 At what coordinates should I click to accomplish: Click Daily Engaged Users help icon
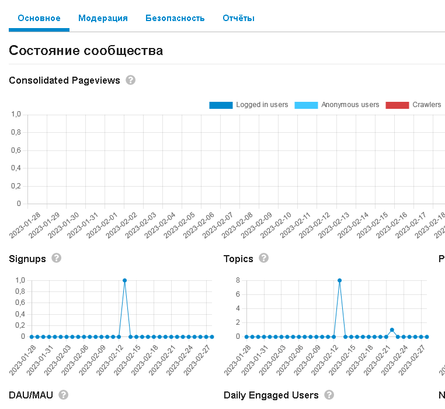coord(329,395)
